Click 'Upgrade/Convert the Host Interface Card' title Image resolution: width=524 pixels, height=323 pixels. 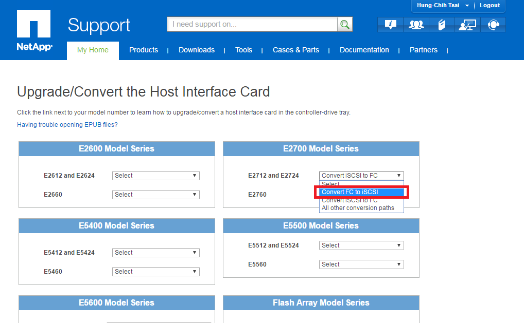pyautogui.click(x=144, y=92)
